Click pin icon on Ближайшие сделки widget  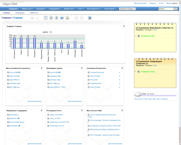coord(82,68)
